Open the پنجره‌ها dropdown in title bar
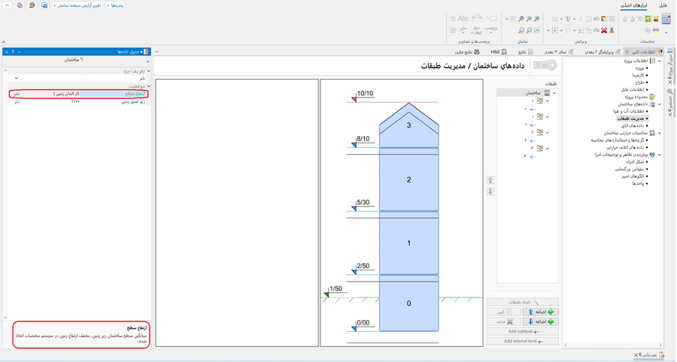This screenshot has width=677, height=362. pos(115,5)
